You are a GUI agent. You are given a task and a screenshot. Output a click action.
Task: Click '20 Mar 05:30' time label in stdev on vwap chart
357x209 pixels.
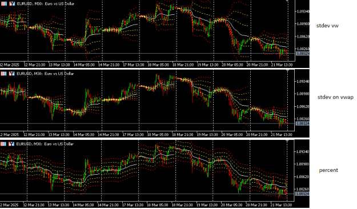click(232, 135)
